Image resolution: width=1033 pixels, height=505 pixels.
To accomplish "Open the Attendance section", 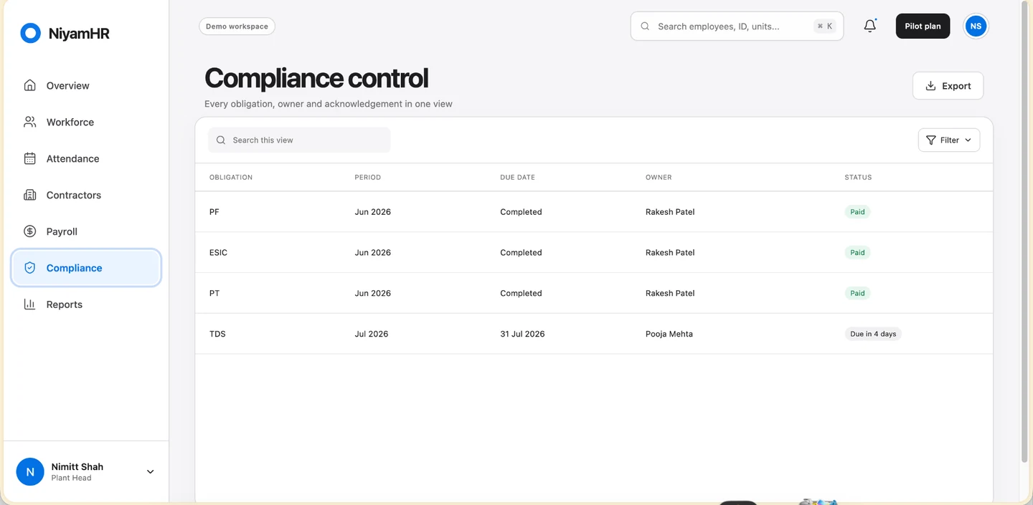I will [x=86, y=158].
